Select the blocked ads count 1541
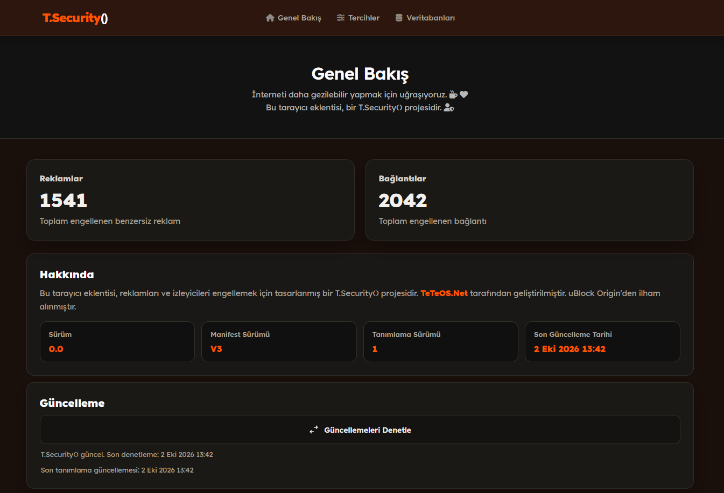The width and height of the screenshot is (724, 493). point(64,200)
